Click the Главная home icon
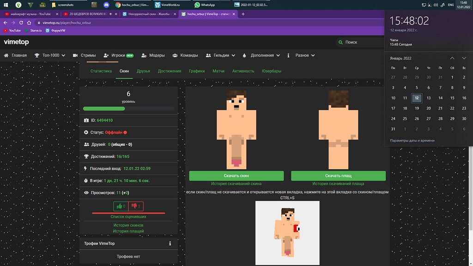 pyautogui.click(x=6, y=55)
